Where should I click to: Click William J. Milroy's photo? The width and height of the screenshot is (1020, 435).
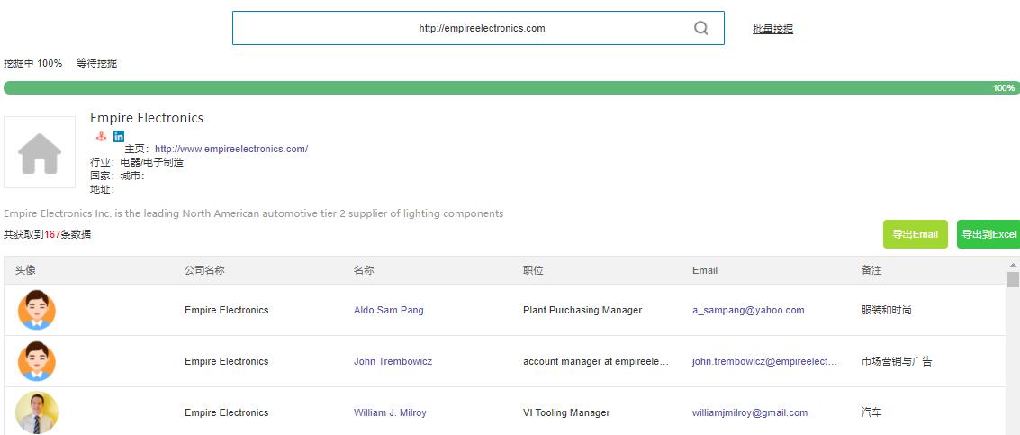click(37, 412)
